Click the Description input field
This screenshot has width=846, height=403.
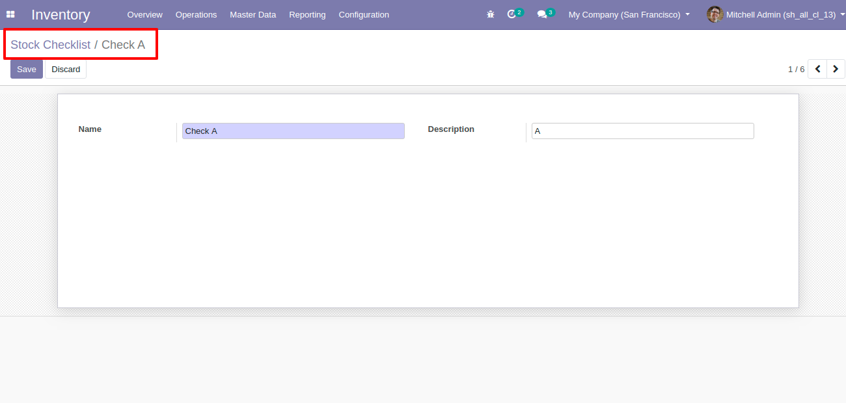tap(643, 131)
